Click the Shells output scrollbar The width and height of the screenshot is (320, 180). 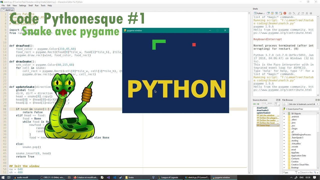(x=318, y=56)
